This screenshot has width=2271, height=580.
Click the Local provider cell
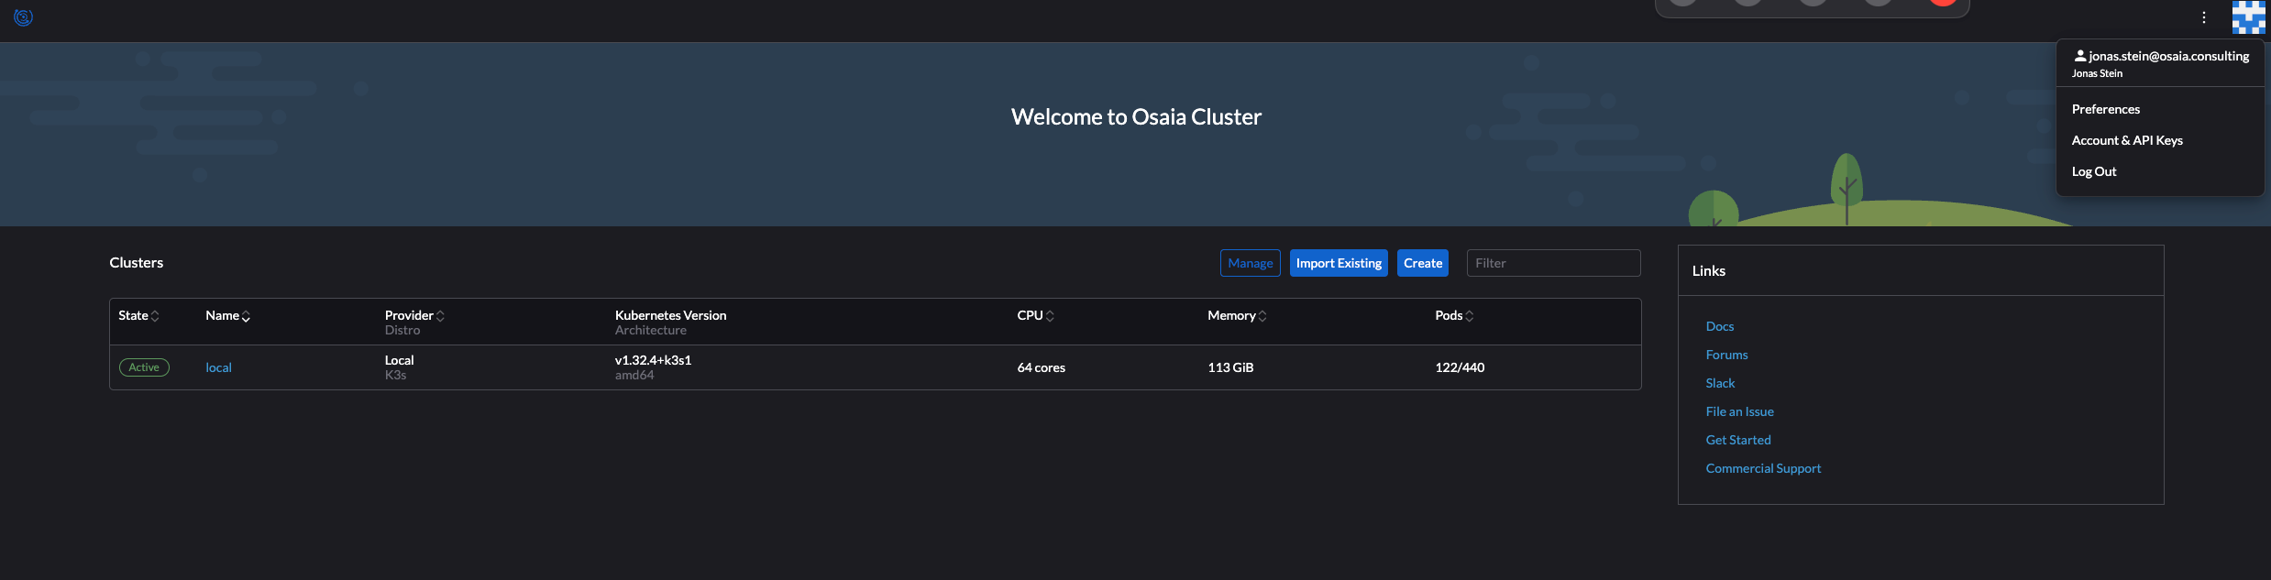pos(400,360)
